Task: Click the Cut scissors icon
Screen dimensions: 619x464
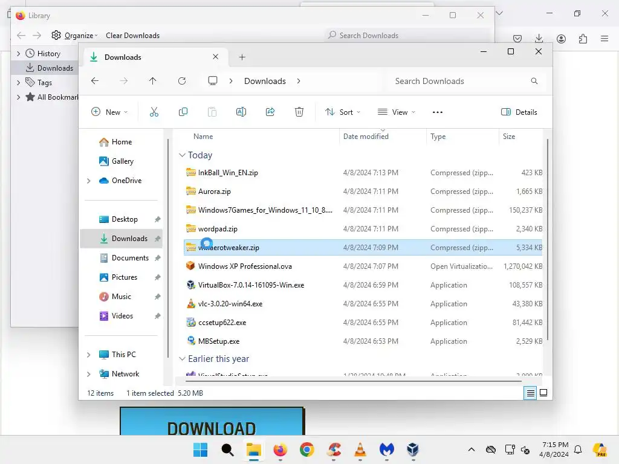Action: (x=154, y=112)
